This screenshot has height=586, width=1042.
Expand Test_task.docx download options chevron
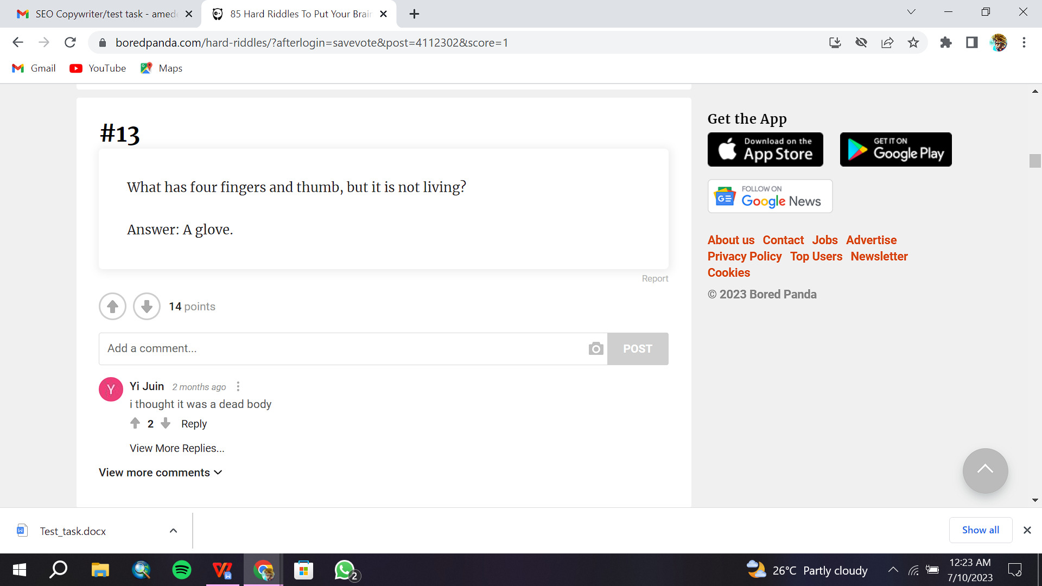[173, 531]
